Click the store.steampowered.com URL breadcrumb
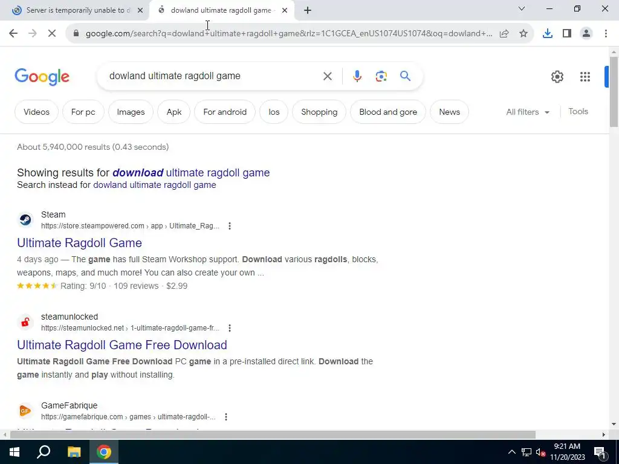 click(130, 226)
